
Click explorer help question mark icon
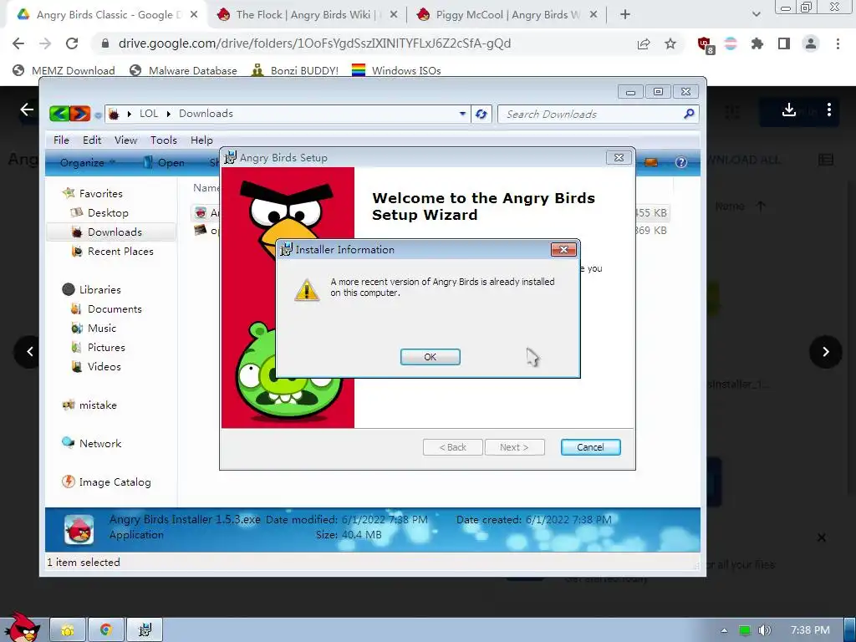click(680, 162)
